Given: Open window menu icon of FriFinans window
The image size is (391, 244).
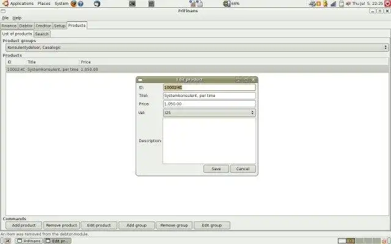Looking at the screenshot, I should (3, 11).
